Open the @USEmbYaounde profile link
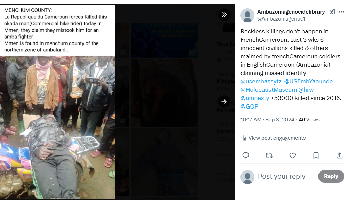Viewport: 347px width, 200px height. pyautogui.click(x=308, y=81)
